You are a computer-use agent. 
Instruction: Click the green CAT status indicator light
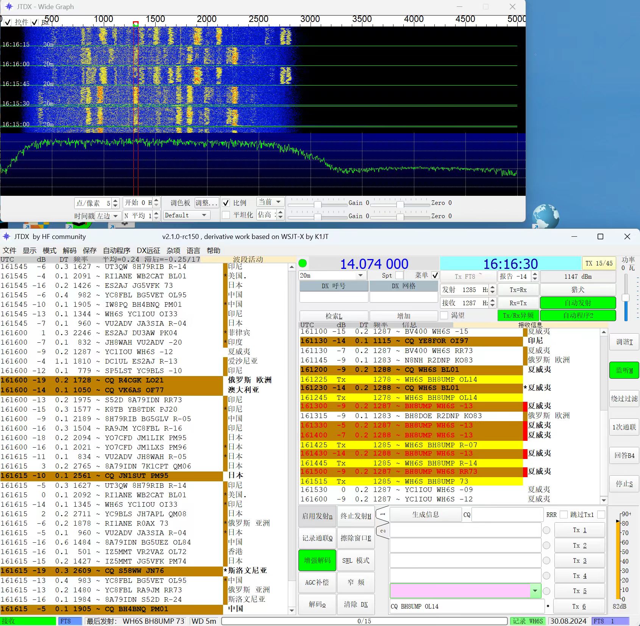303,264
